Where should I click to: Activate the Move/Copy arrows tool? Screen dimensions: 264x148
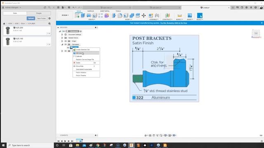pyautogui.click(x=144, y=16)
